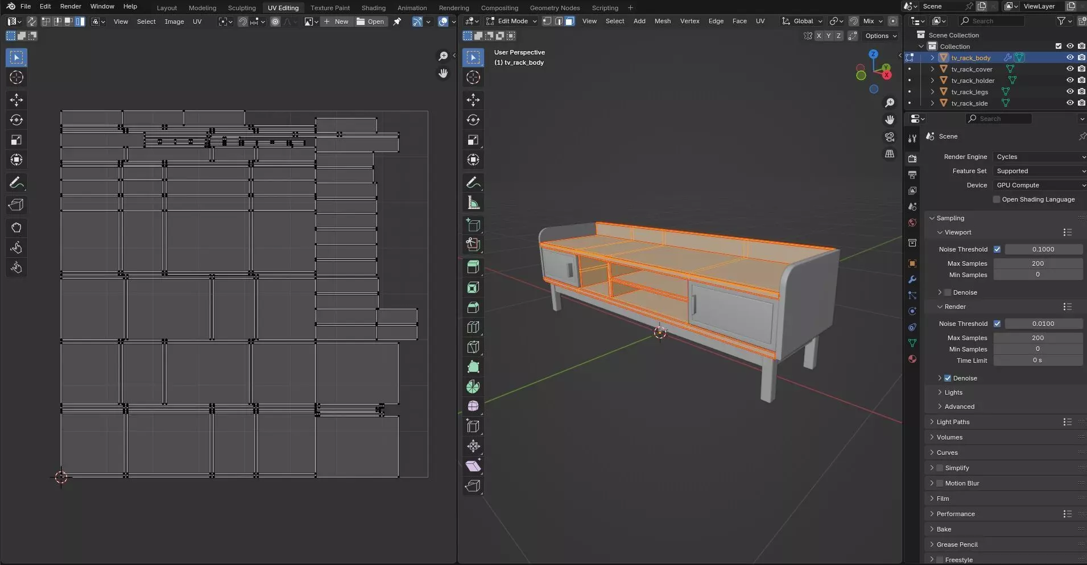Open the Modifiers properties tab wrench icon
Image resolution: width=1087 pixels, height=565 pixels.
point(912,279)
